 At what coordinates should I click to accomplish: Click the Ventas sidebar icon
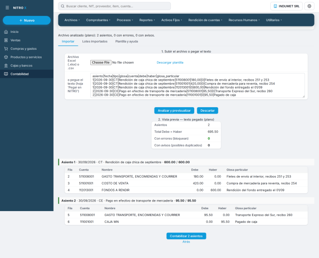[6, 40]
